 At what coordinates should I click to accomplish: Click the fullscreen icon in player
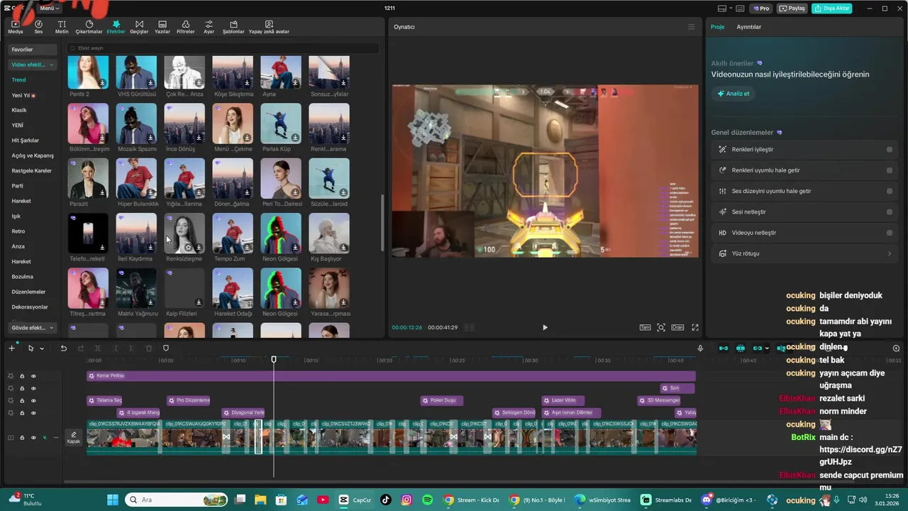pos(695,327)
